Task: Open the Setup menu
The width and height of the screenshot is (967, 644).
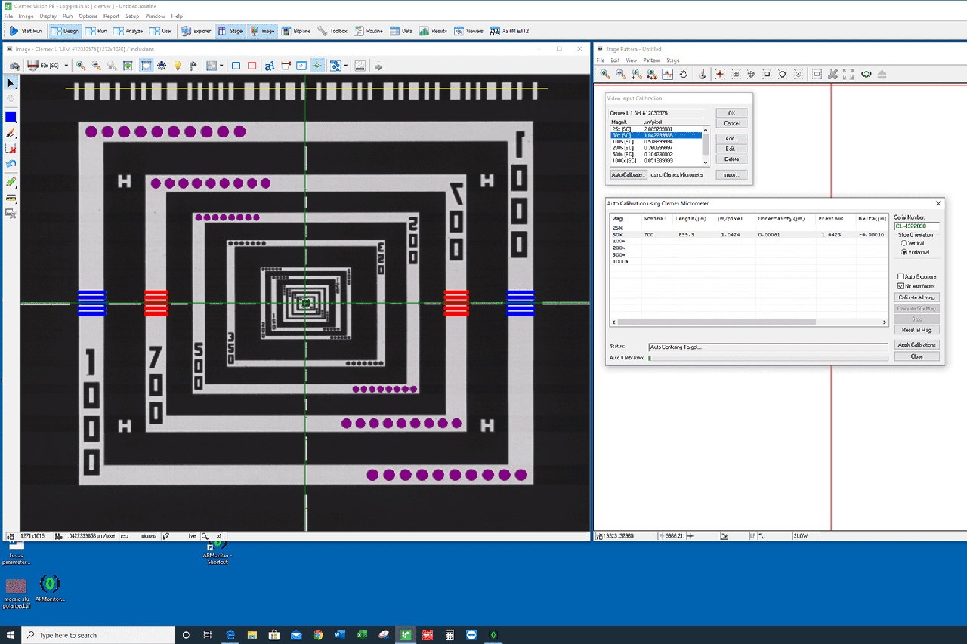Action: (132, 16)
